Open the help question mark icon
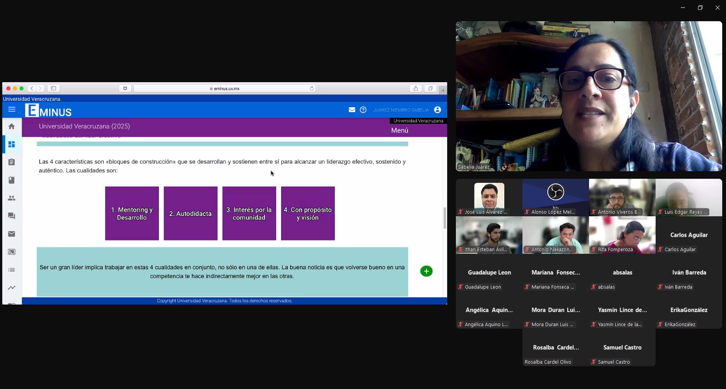Image resolution: width=726 pixels, height=389 pixels. click(363, 110)
